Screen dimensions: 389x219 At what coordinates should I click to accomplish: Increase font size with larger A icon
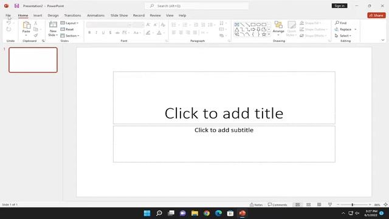[x=148, y=24]
